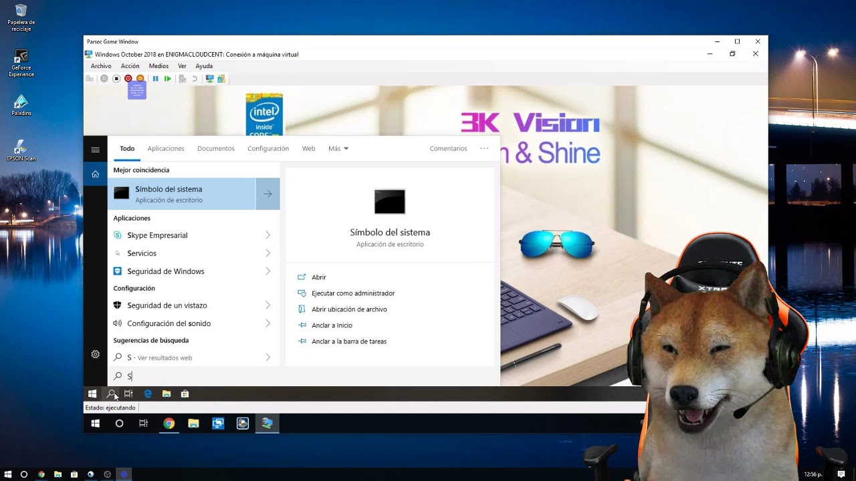Viewport: 856px width, 481px height.
Task: Click the blue monitor session toolbar icon
Action: click(x=209, y=79)
